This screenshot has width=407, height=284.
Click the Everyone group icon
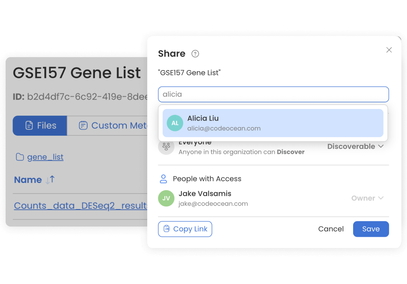click(166, 147)
